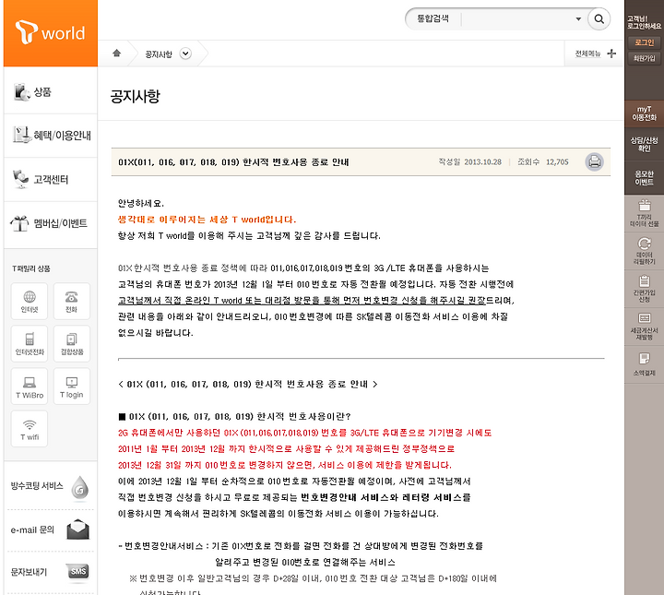The image size is (664, 595).
Task: Open 문자보내기 link
Action: (x=29, y=572)
